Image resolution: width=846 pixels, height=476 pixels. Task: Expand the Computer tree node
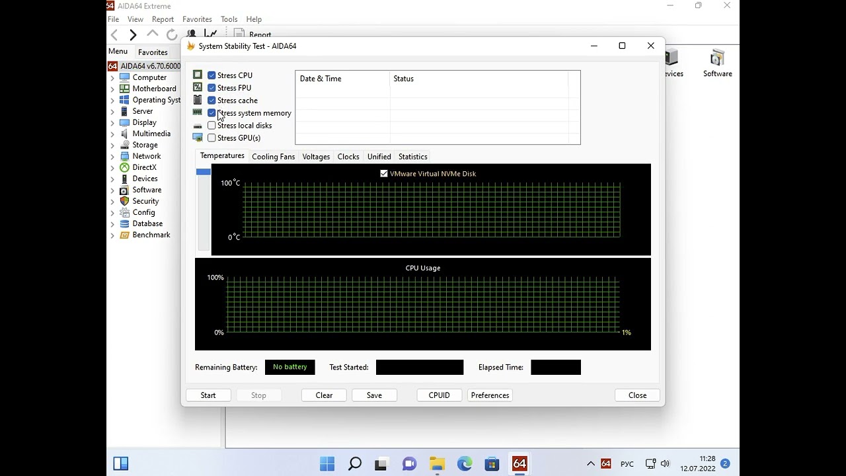point(112,78)
